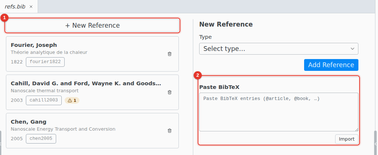Click the year 2005
The image size is (378, 155).
[17, 139]
